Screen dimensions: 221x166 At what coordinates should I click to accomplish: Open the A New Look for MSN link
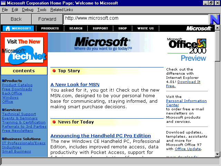coord(75,85)
